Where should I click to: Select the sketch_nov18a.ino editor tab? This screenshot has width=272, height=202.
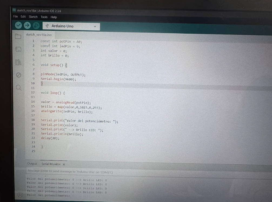click(38, 35)
